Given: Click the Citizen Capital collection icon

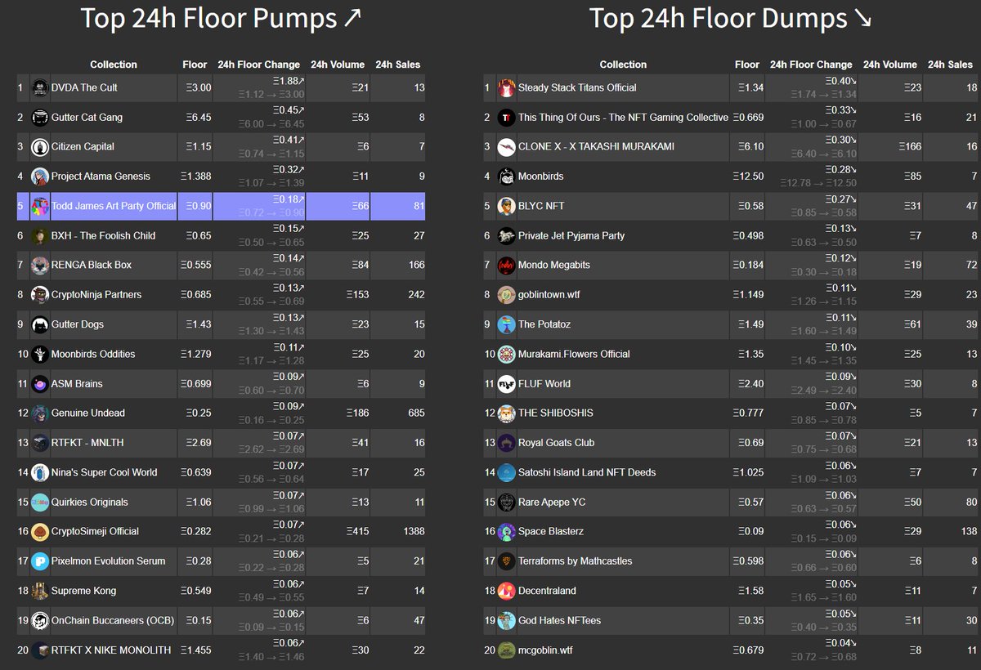Looking at the screenshot, I should [x=40, y=147].
